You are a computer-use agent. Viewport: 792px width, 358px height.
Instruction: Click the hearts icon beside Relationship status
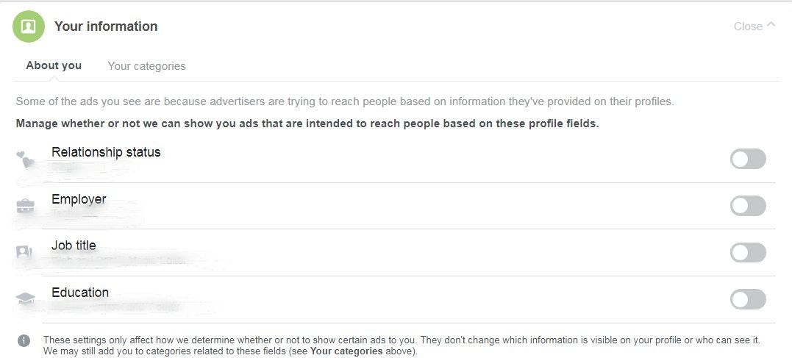(25, 160)
